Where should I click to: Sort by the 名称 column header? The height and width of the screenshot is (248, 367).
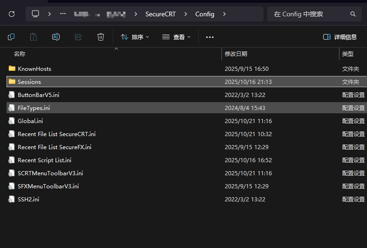[x=20, y=54]
